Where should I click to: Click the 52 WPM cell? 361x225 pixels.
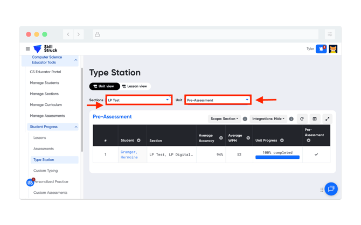[x=239, y=154]
